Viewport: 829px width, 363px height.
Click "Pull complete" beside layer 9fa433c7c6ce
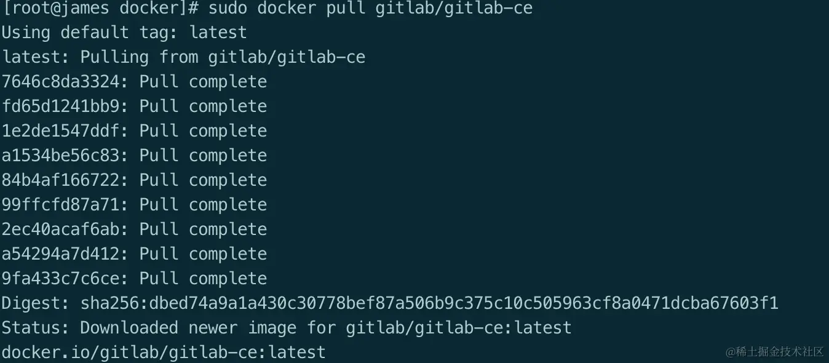coord(203,279)
